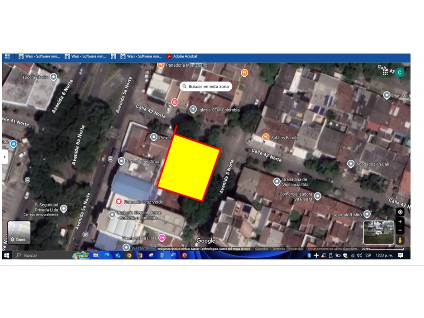Switch to the first Wasi Software tab

(x=39, y=56)
